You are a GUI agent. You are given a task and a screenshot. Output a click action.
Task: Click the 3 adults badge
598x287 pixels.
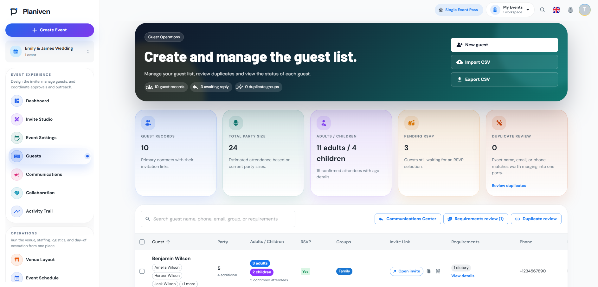(x=260, y=263)
